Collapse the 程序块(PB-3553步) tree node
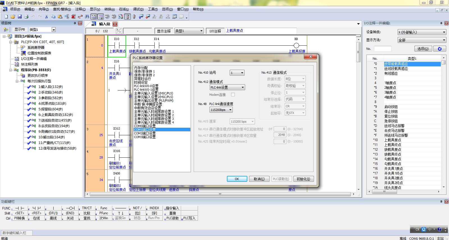Screen dimensions: 449x240 pyautogui.click(x=11, y=70)
